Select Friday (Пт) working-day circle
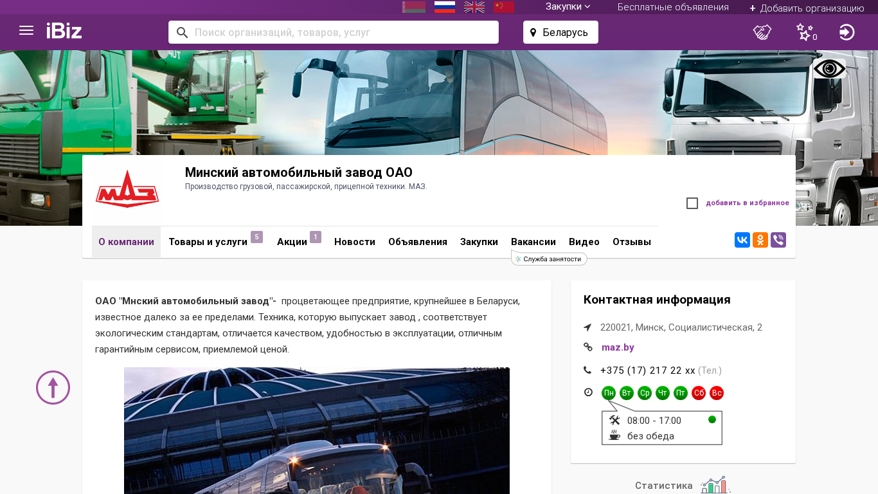This screenshot has height=494, width=878. 681,393
